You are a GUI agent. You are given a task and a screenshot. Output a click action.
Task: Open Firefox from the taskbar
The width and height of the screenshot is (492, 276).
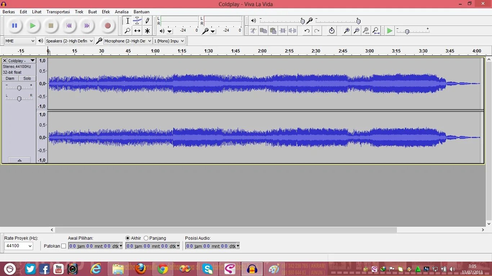point(140,269)
